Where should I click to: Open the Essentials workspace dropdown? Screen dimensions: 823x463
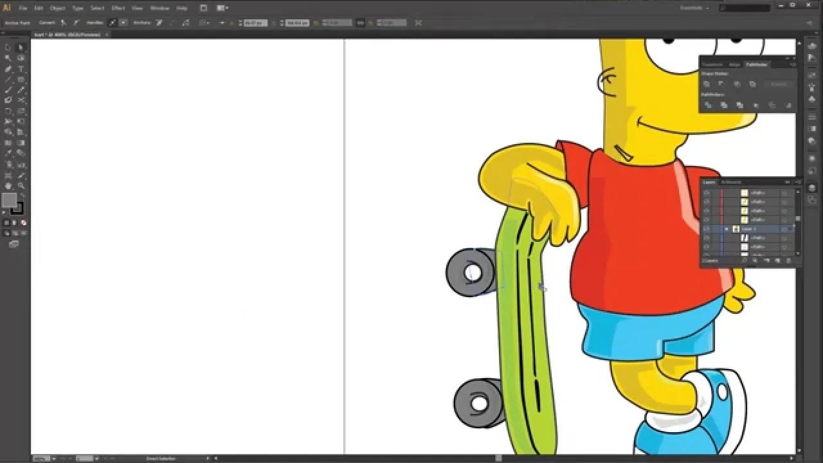point(696,8)
